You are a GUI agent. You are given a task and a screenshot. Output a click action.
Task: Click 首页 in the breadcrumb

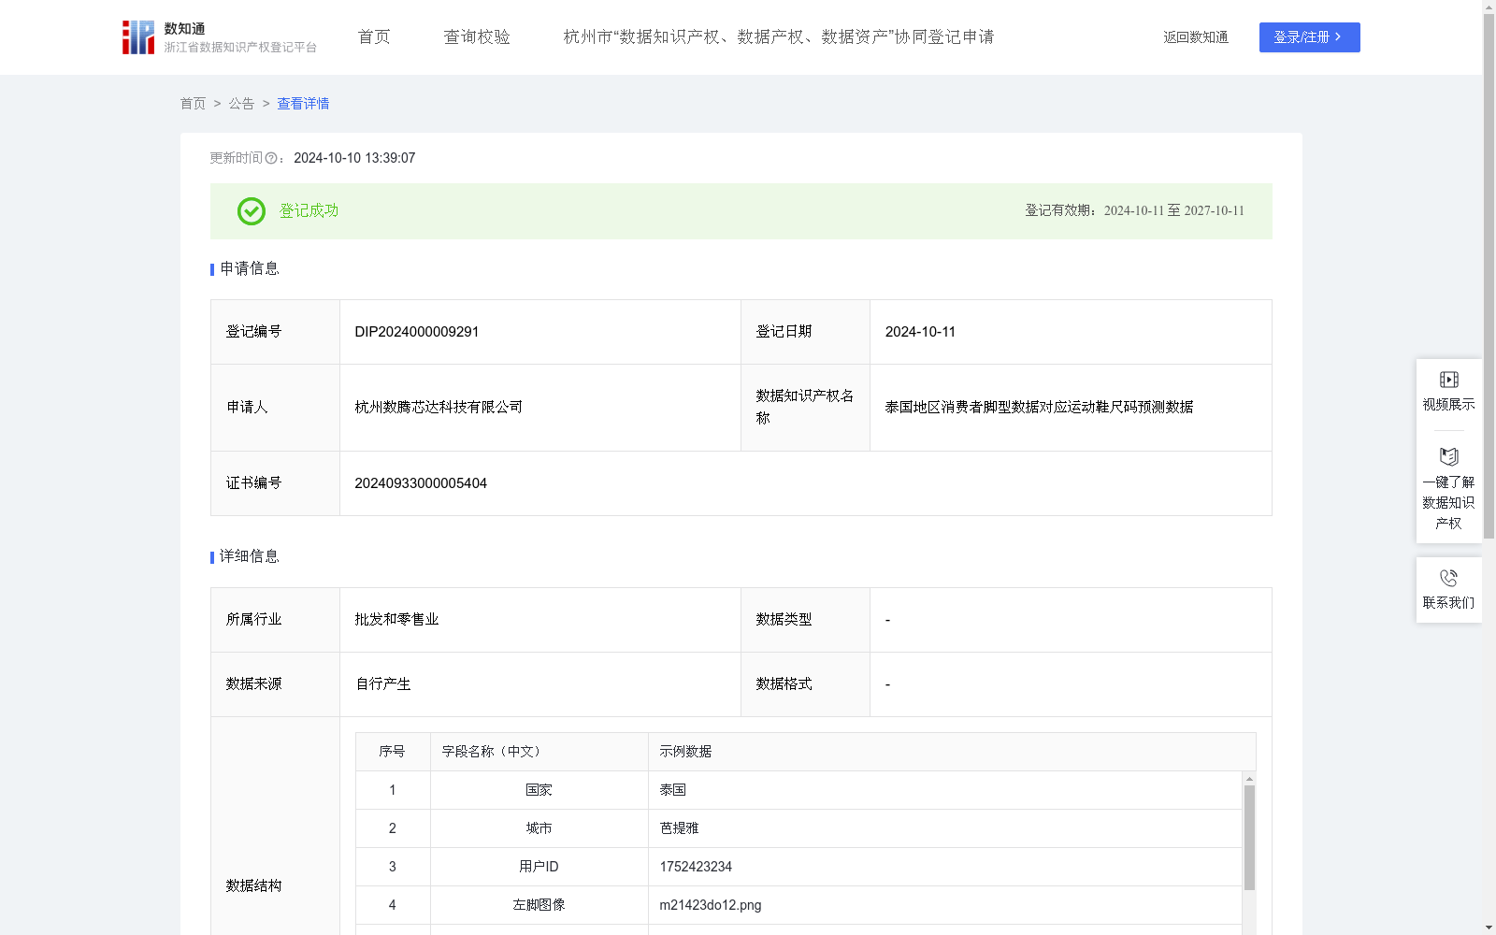pyautogui.click(x=193, y=104)
